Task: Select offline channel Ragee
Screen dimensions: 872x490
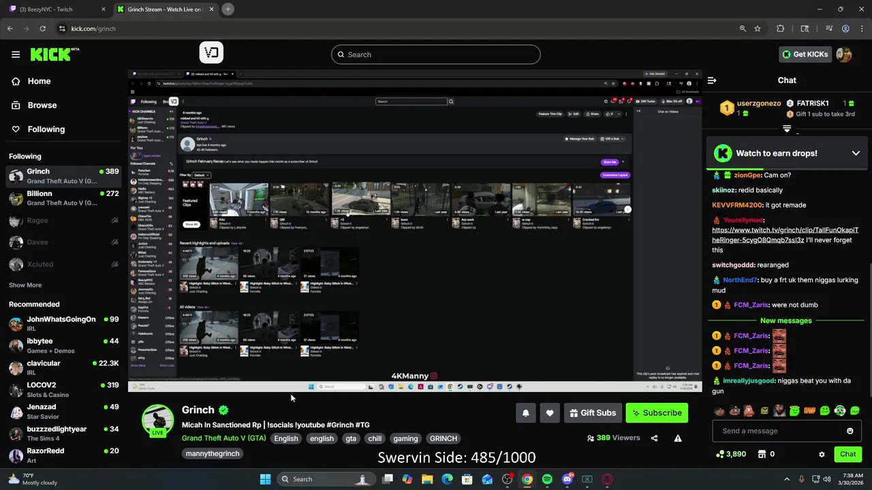Action: coord(63,220)
